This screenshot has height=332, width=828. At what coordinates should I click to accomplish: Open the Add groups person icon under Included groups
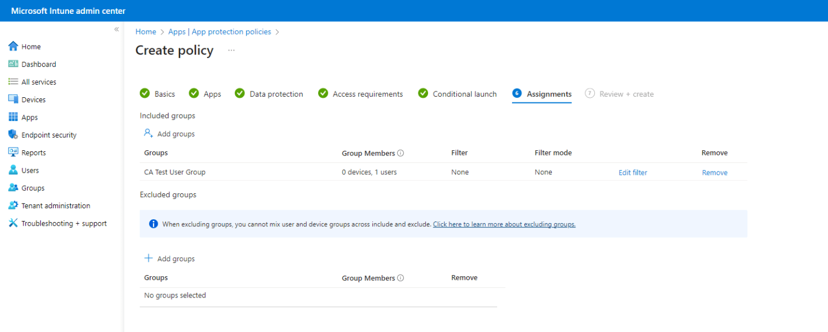(148, 133)
